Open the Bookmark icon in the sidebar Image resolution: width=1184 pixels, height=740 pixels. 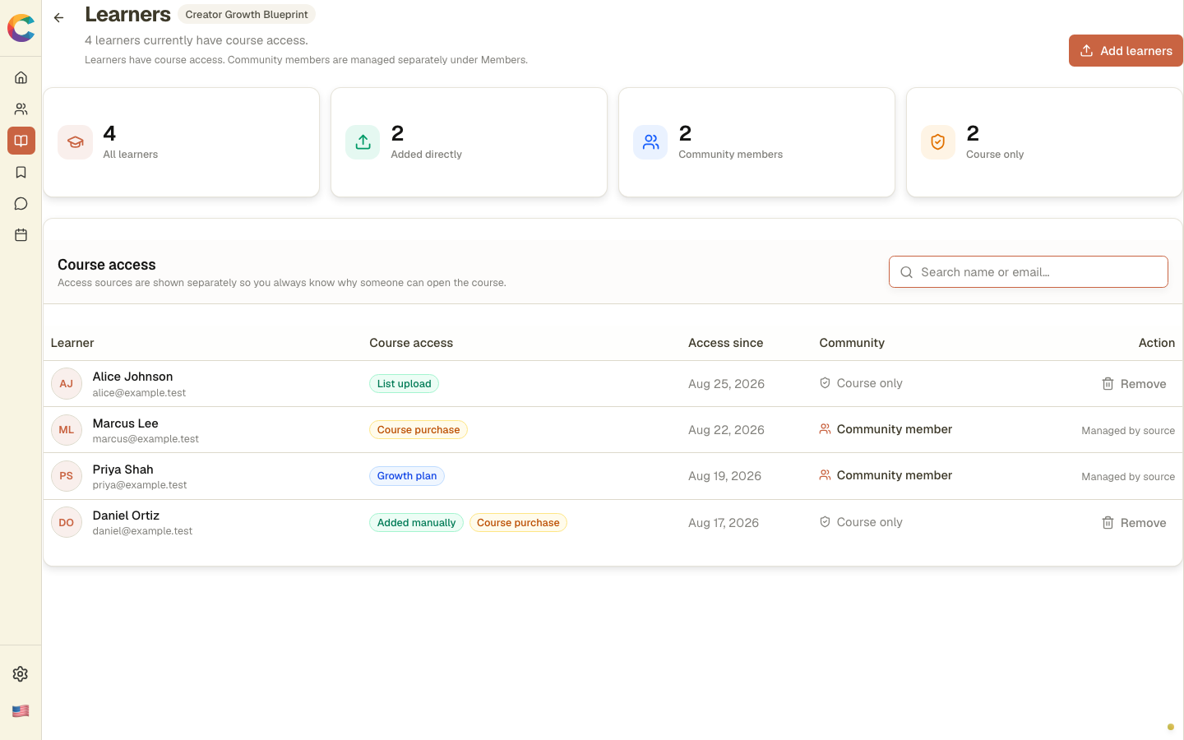coord(21,172)
